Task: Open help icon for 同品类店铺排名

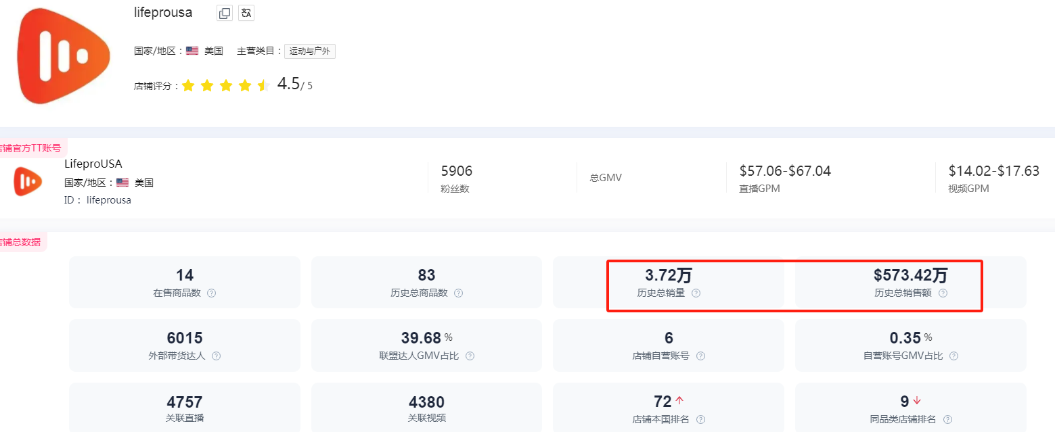Action: click(947, 419)
